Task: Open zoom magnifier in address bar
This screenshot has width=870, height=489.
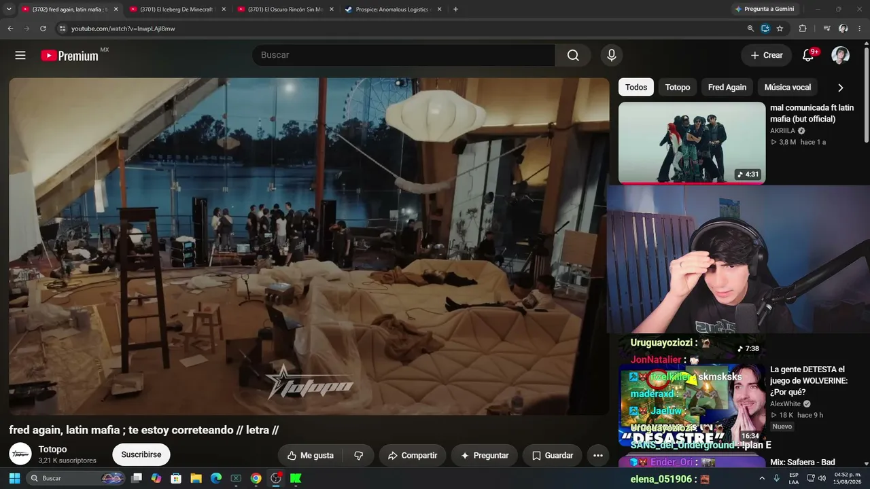Action: pyautogui.click(x=750, y=29)
